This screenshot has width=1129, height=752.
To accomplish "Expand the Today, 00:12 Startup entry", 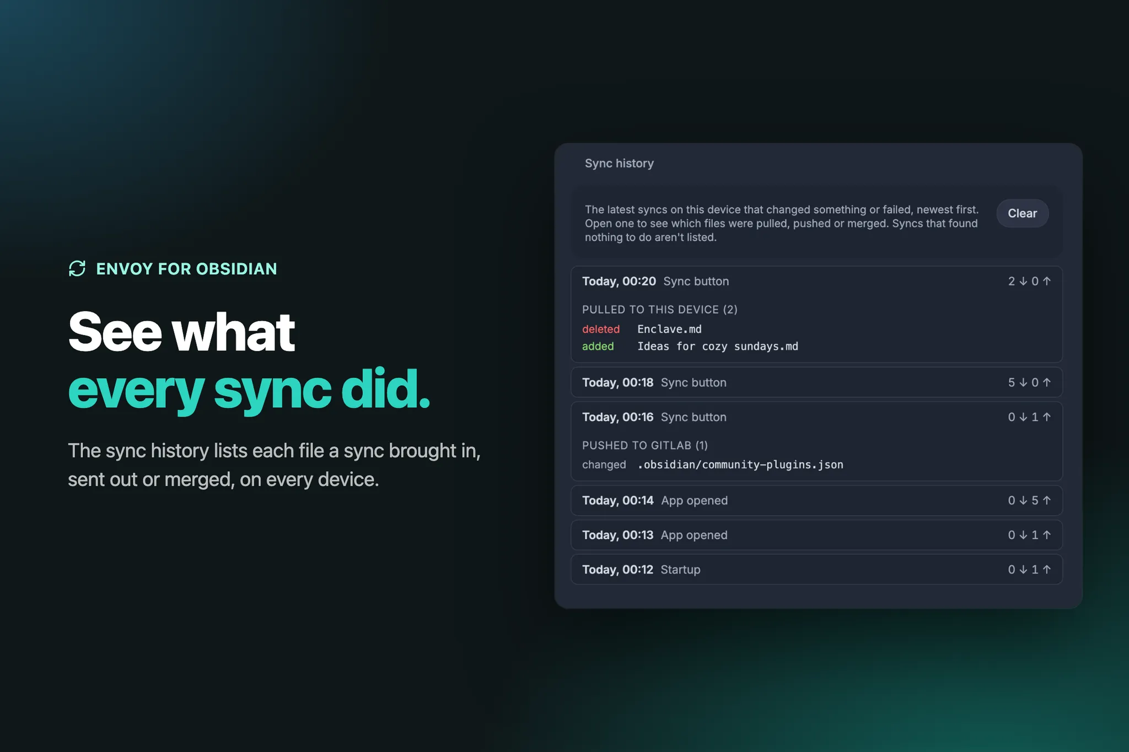I will coord(816,570).
